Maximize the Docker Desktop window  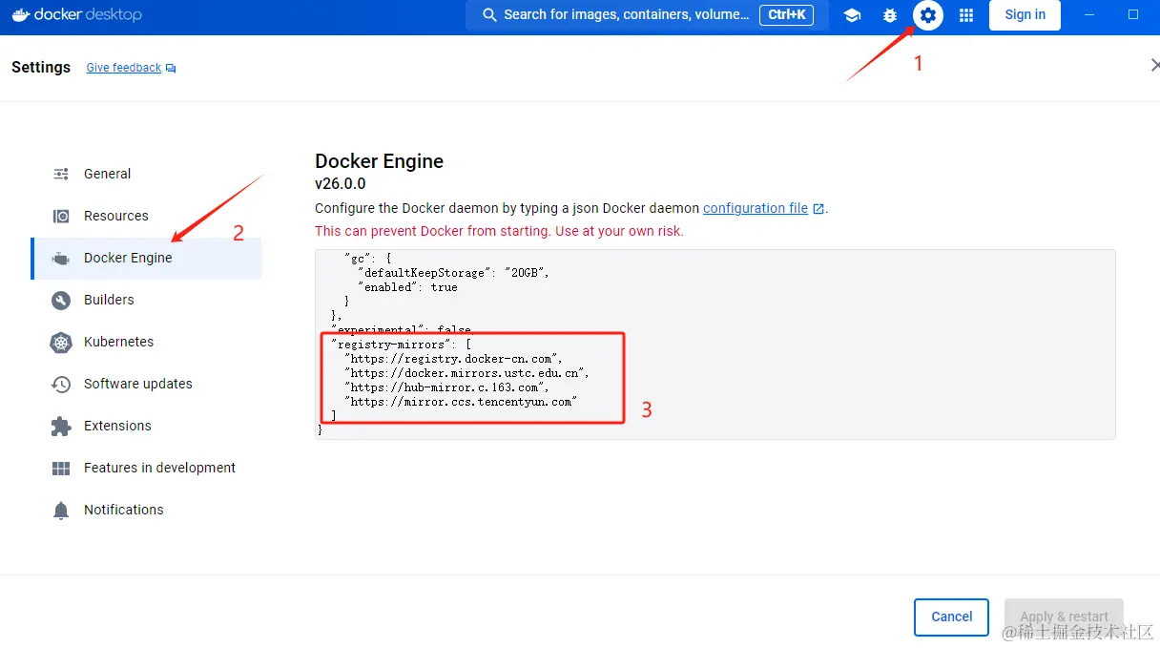[1133, 14]
